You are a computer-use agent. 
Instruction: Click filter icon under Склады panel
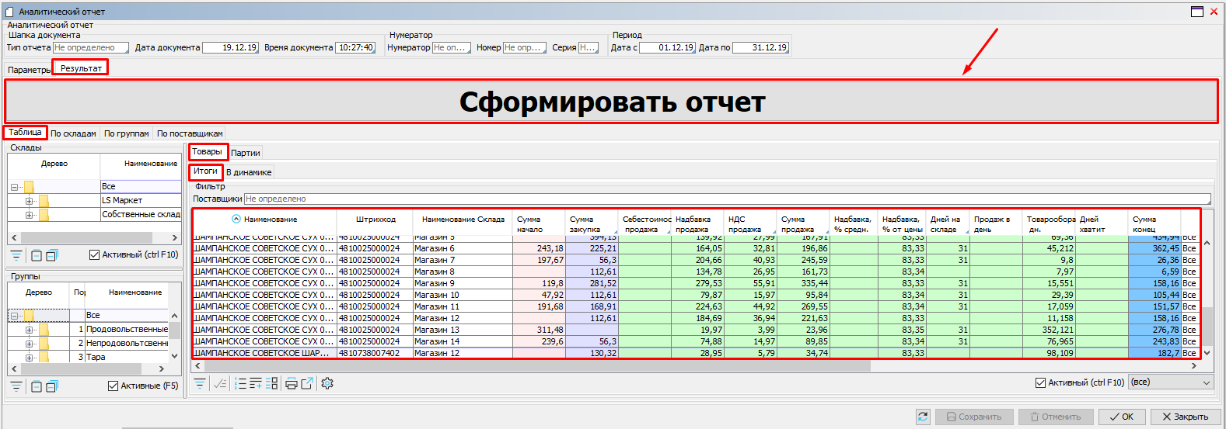tap(16, 255)
